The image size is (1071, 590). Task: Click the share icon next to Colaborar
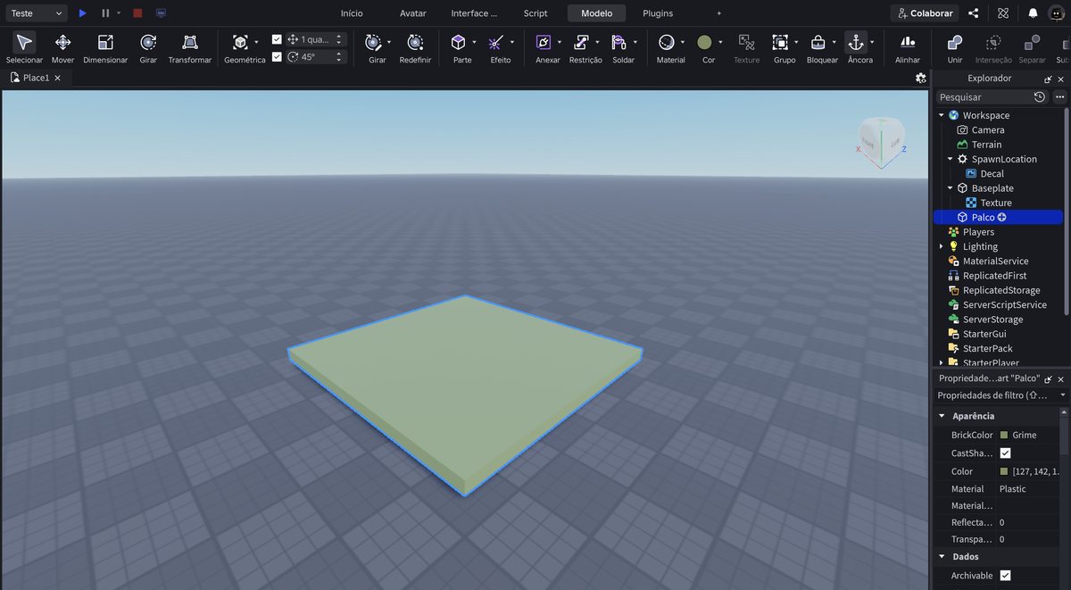pos(973,13)
